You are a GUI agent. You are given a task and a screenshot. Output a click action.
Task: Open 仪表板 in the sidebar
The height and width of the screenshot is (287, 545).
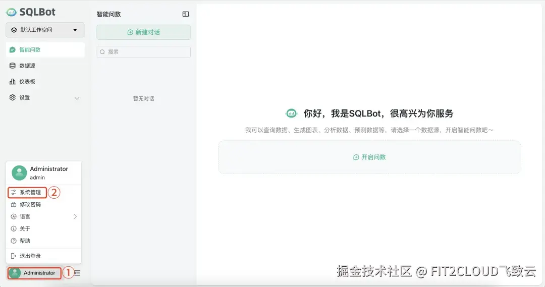tap(45, 82)
